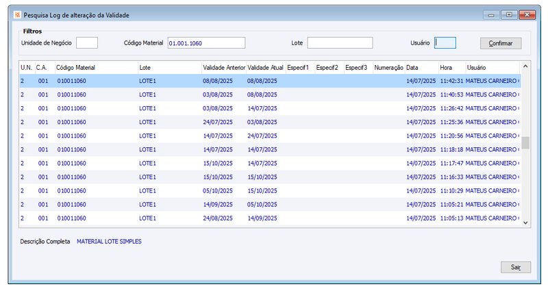Click the Código Material field with 01.001.1060
548x291 pixels.
206,43
